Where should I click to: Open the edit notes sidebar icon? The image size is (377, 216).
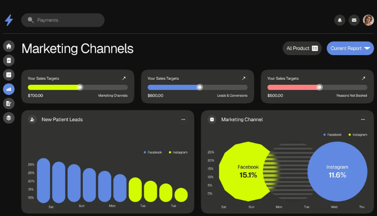coord(9,103)
